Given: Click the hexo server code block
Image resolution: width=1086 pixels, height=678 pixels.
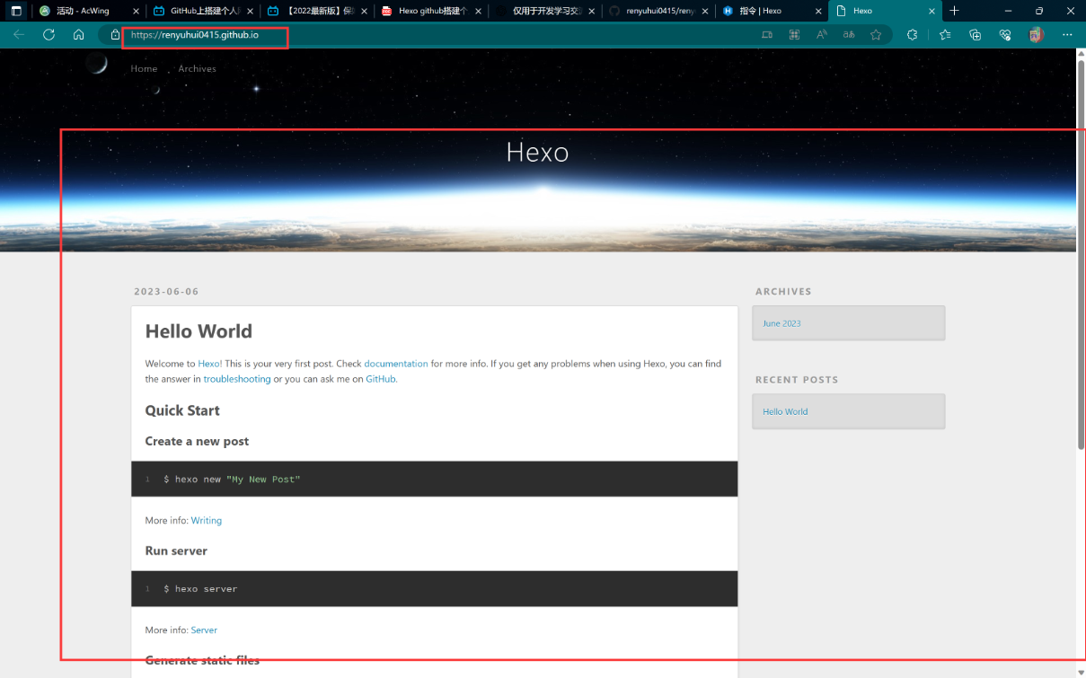Looking at the screenshot, I should 435,589.
